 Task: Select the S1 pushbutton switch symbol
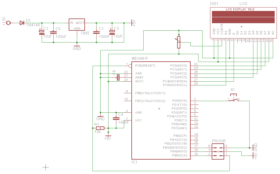[x=233, y=98]
